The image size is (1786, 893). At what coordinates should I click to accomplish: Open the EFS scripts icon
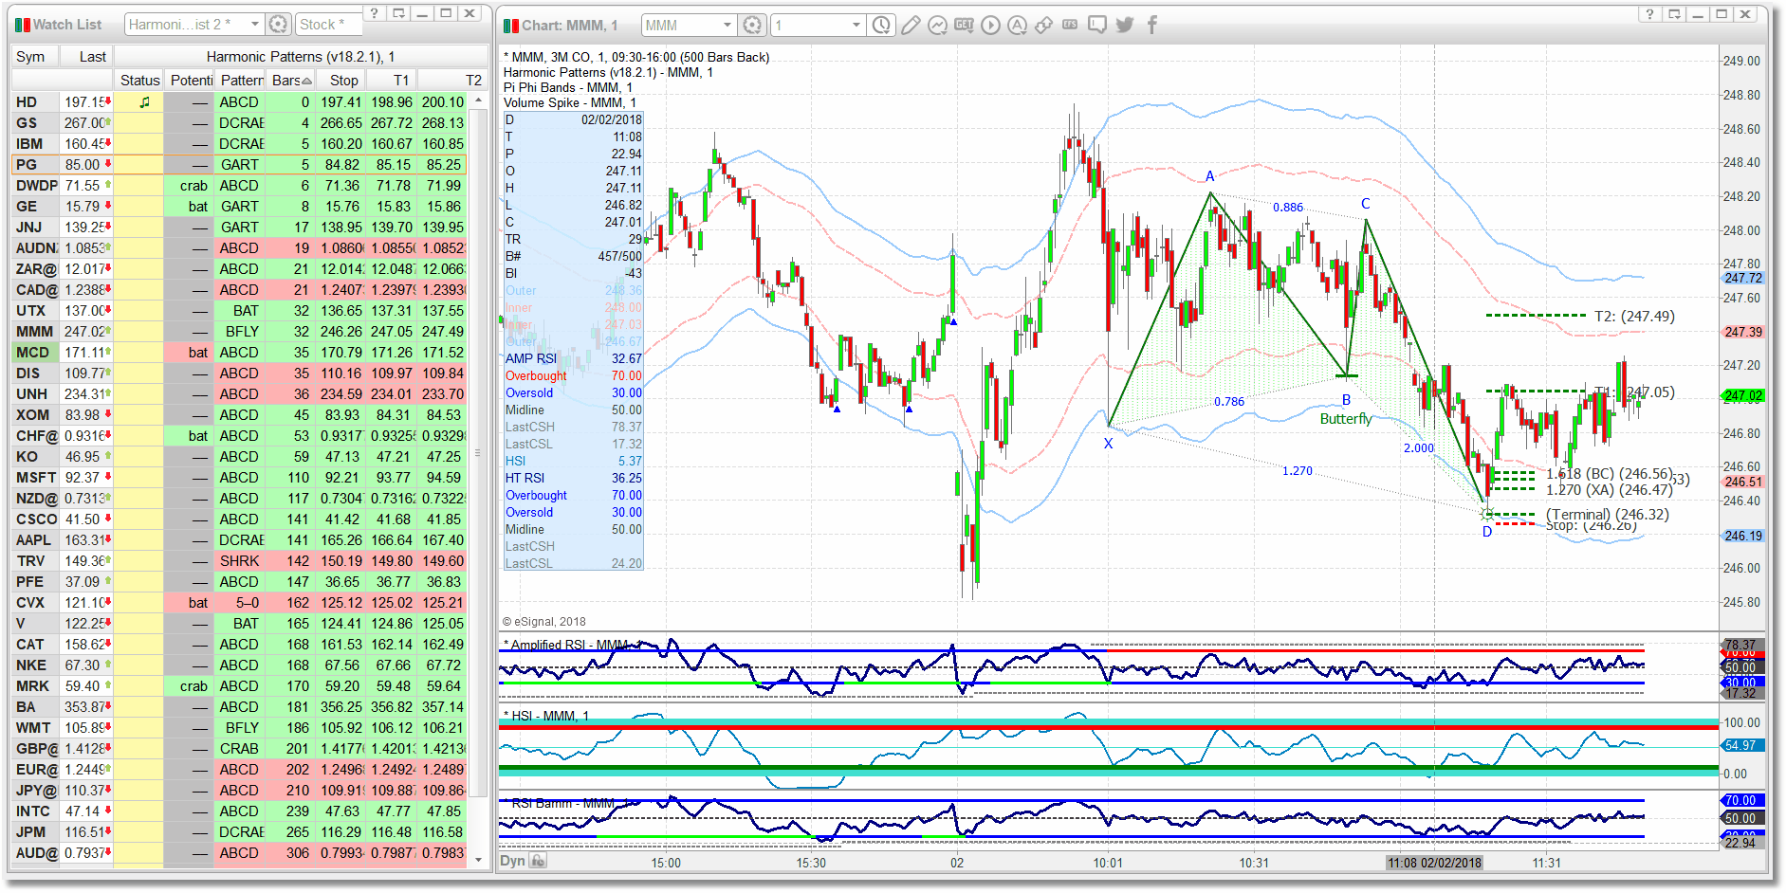[1071, 26]
